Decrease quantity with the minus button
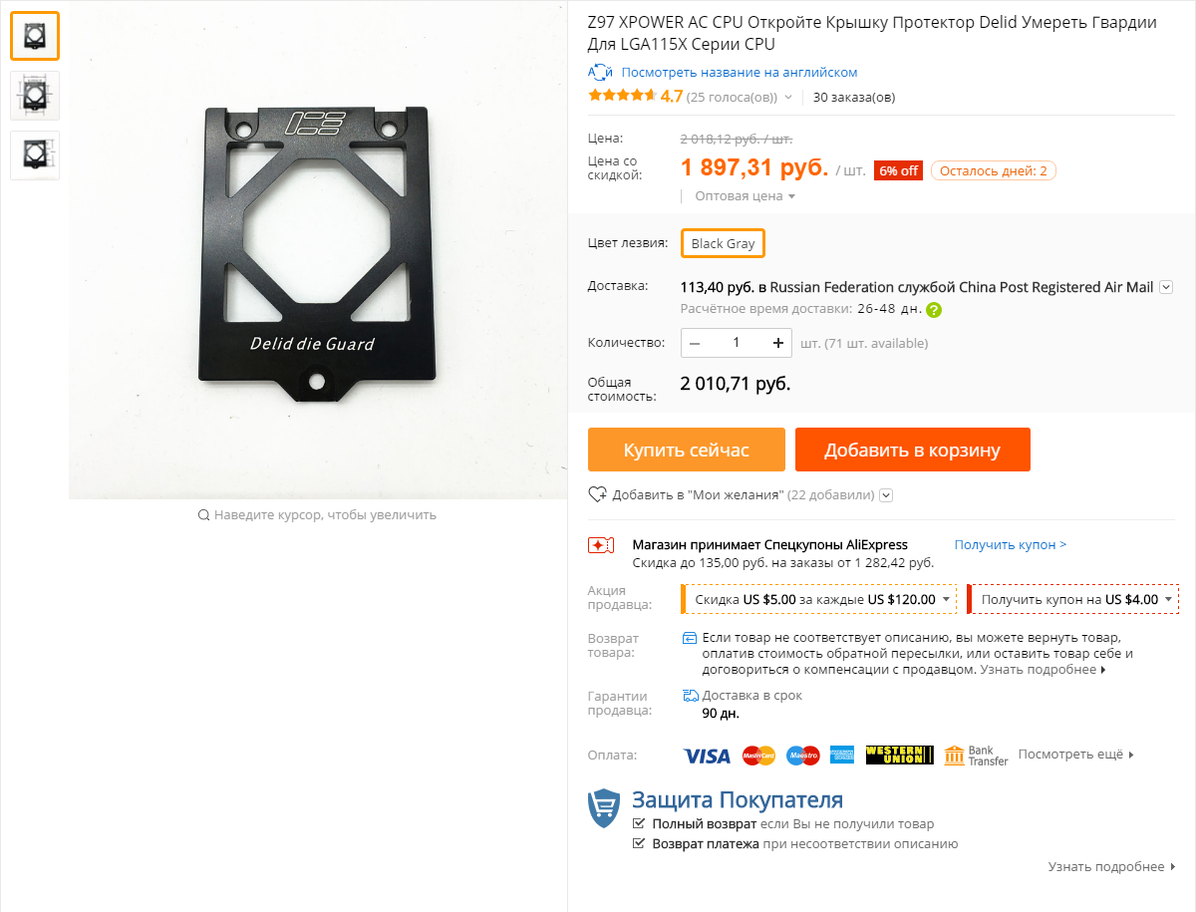Screen dimensions: 1196x912 pyautogui.click(x=695, y=343)
